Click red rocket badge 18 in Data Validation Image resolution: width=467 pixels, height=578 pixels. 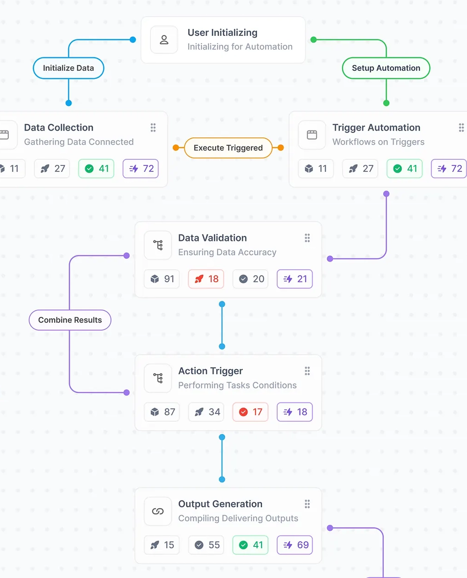206,279
